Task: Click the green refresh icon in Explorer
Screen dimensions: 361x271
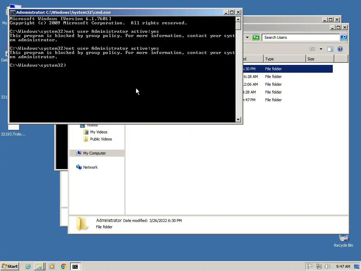Action: click(x=256, y=37)
